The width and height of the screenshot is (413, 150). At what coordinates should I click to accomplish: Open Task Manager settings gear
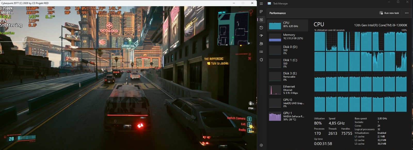pos(261,145)
